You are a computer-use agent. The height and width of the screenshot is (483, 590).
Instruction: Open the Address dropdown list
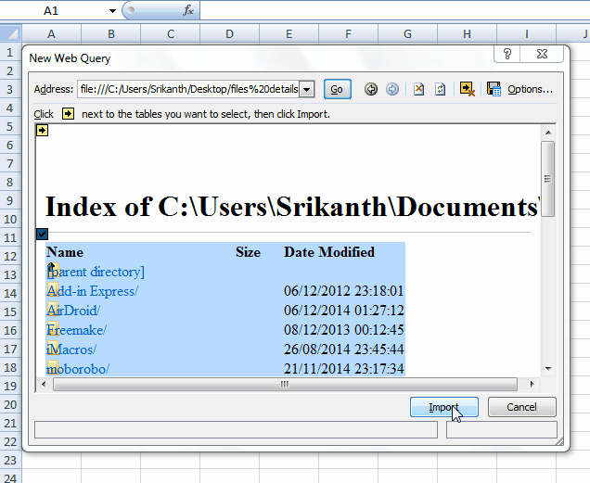coord(307,90)
